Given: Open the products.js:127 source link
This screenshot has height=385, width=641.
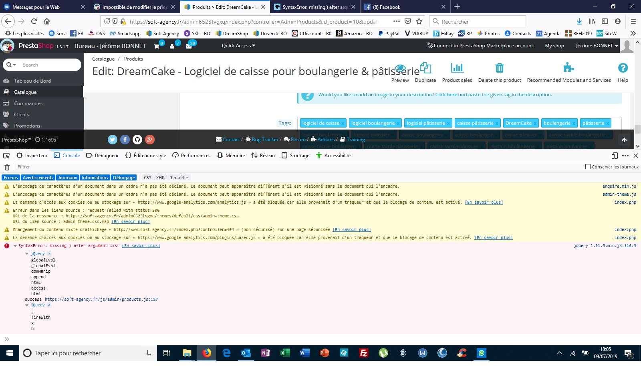Looking at the screenshot, I should click(x=101, y=300).
